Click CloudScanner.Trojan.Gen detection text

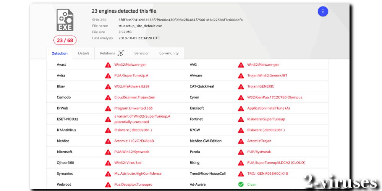coord(135,97)
